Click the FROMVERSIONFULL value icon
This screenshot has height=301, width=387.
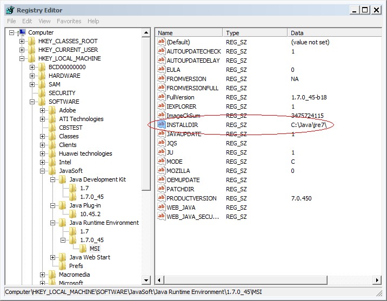click(161, 88)
